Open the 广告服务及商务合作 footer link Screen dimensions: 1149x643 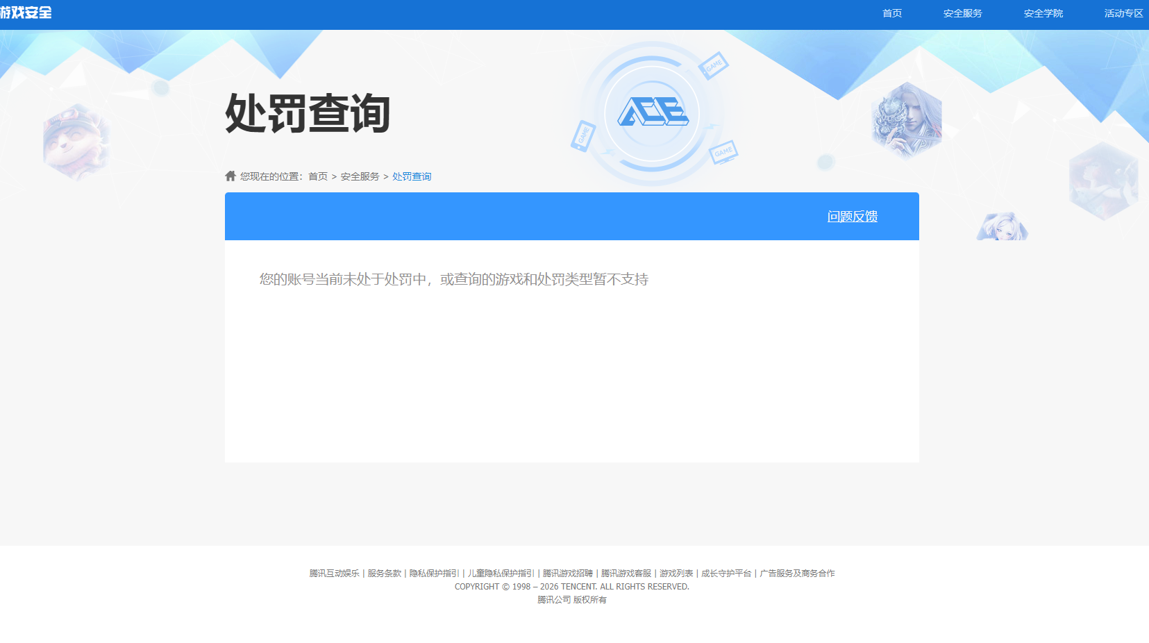pyautogui.click(x=797, y=574)
